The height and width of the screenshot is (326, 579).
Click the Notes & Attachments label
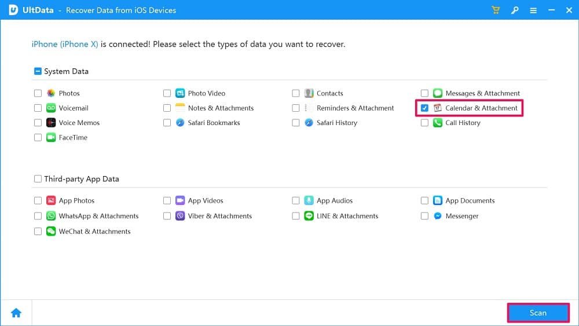221,108
